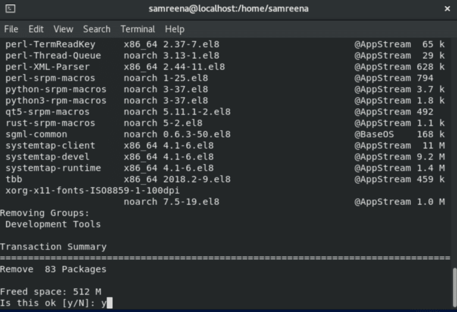Screen dimensions: 457x312
Task: Open the Terminal menu
Action: pos(137,29)
